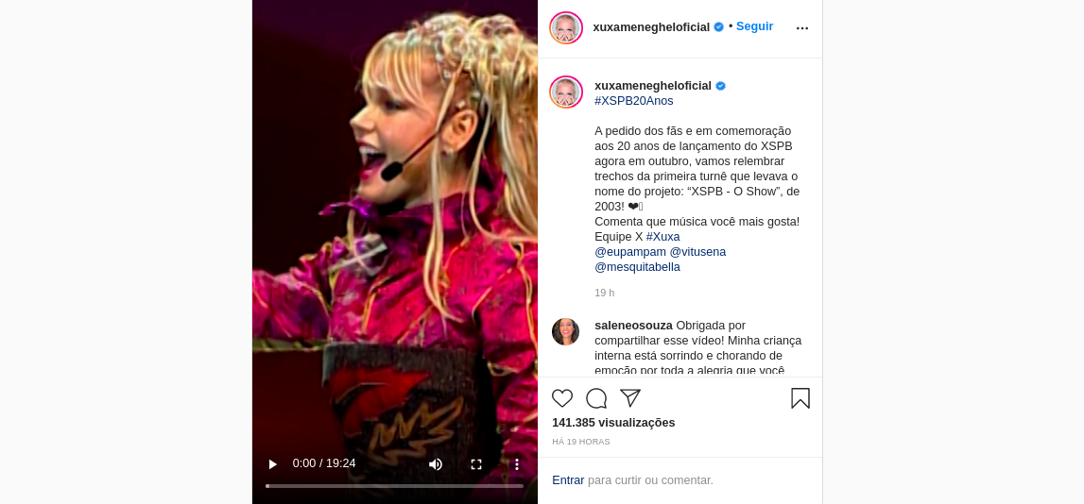Seek on the video progress bar

394,486
